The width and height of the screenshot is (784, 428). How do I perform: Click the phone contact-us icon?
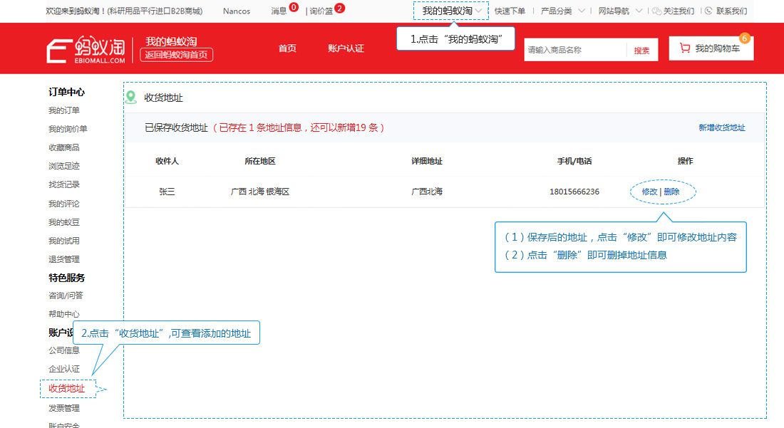tap(708, 11)
